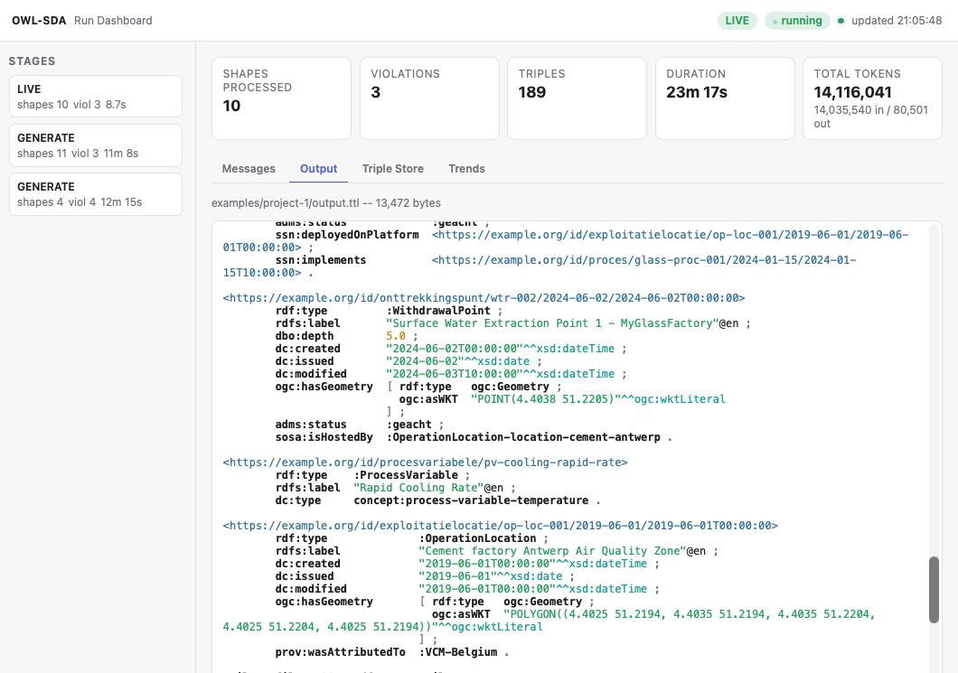Click the ssn:deployedOnPlatform URI value
Image resolution: width=958 pixels, height=673 pixels.
point(566,241)
